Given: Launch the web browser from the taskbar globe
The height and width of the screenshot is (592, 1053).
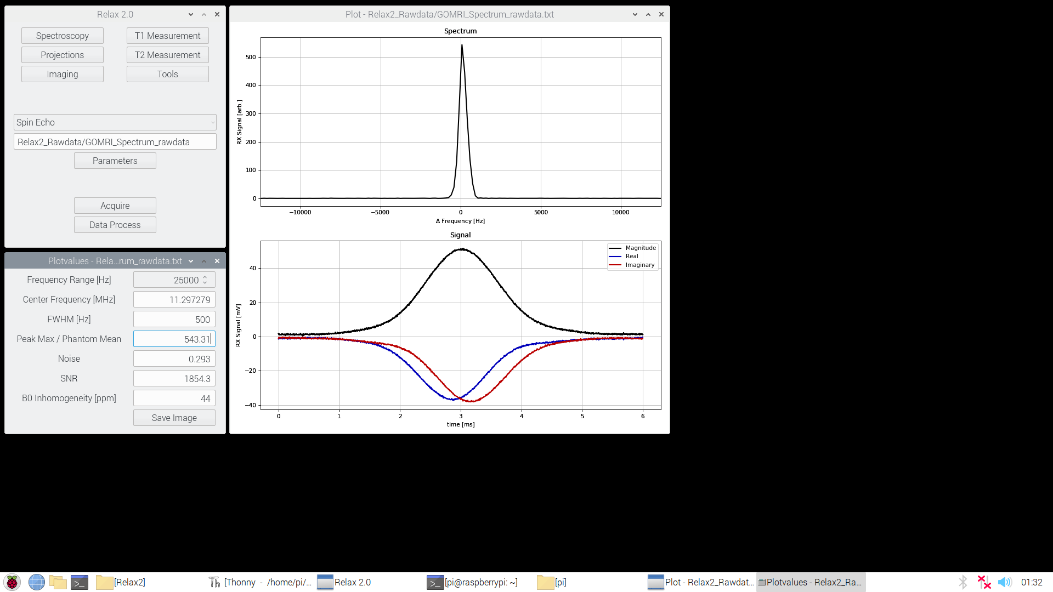Looking at the screenshot, I should click(36, 582).
